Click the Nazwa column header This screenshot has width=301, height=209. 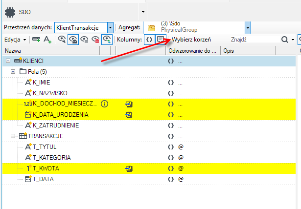pos(51,51)
